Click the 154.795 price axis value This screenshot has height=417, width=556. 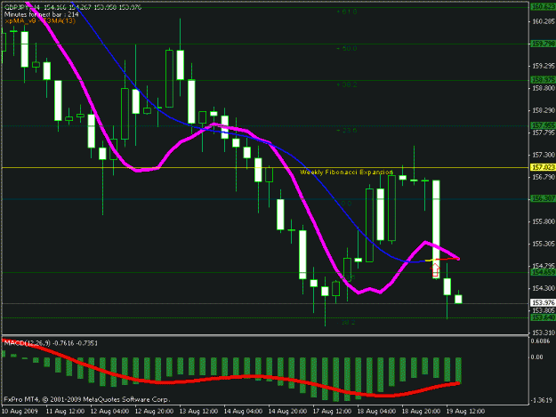click(x=544, y=266)
